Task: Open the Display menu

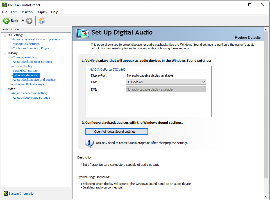Action: pyautogui.click(x=42, y=12)
